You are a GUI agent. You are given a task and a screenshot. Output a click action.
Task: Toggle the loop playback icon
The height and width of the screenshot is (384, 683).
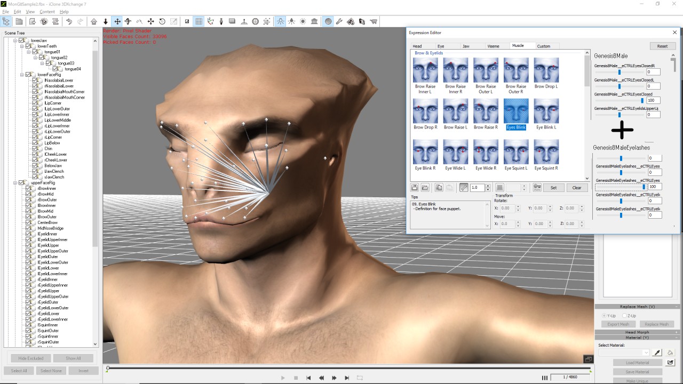pos(360,378)
